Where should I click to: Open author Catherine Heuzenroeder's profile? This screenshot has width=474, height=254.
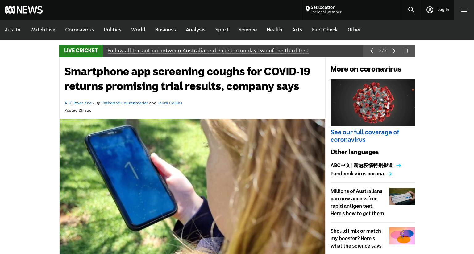124,103
